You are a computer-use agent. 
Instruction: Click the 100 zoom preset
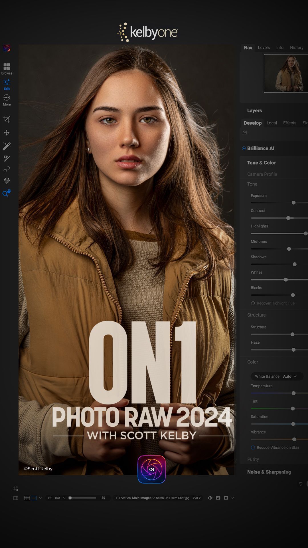57,498
